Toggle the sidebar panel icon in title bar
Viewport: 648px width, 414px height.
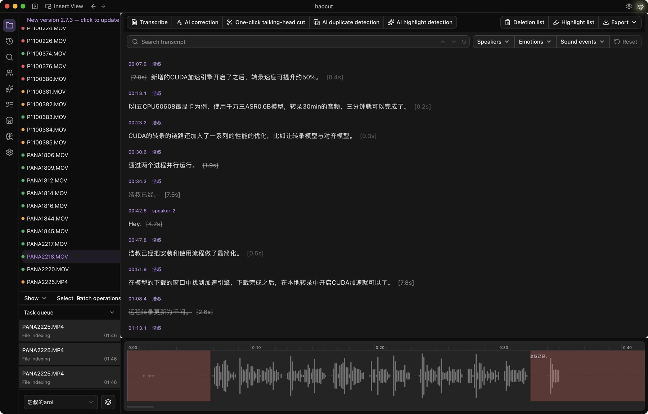coord(35,6)
